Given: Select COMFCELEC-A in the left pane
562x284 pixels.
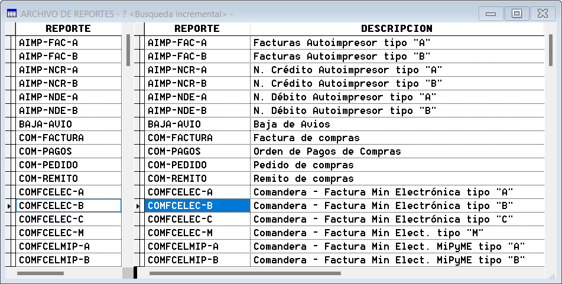Looking at the screenshot, I should click(69, 192).
